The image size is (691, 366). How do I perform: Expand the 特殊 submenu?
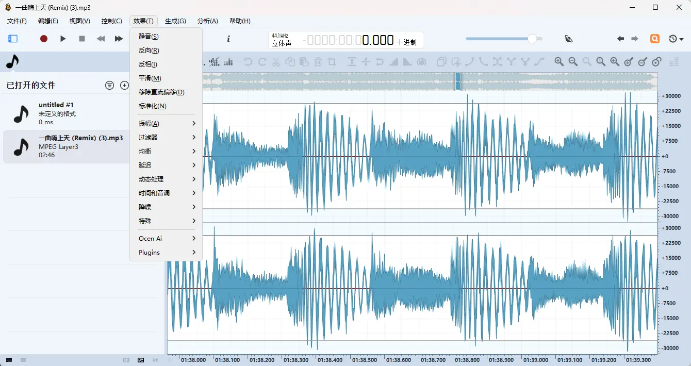[x=166, y=221]
